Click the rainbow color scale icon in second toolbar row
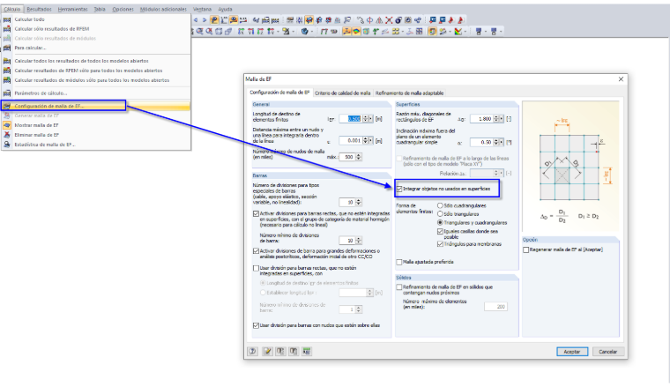The height and width of the screenshot is (387, 670). click(x=458, y=31)
